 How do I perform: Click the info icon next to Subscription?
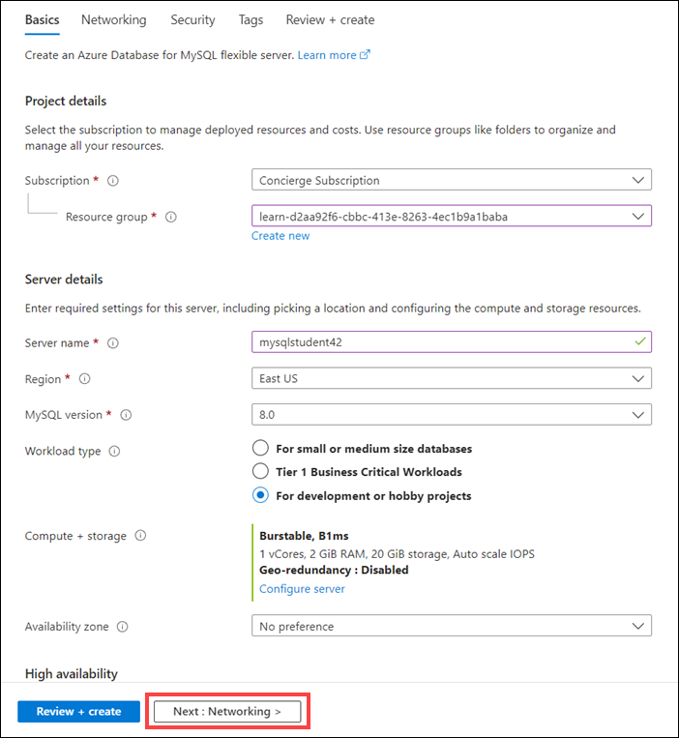[113, 181]
